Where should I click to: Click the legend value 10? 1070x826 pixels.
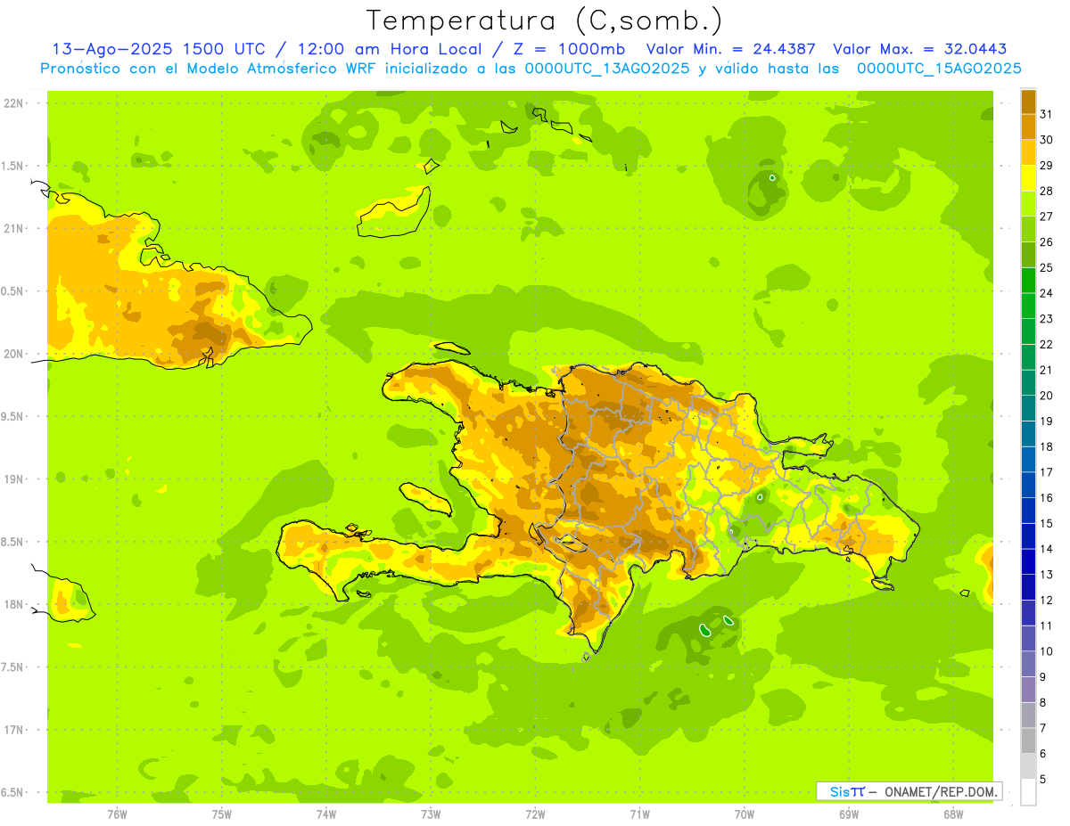point(1047,651)
